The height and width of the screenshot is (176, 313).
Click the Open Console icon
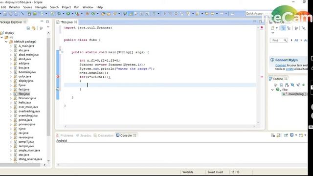(301, 135)
